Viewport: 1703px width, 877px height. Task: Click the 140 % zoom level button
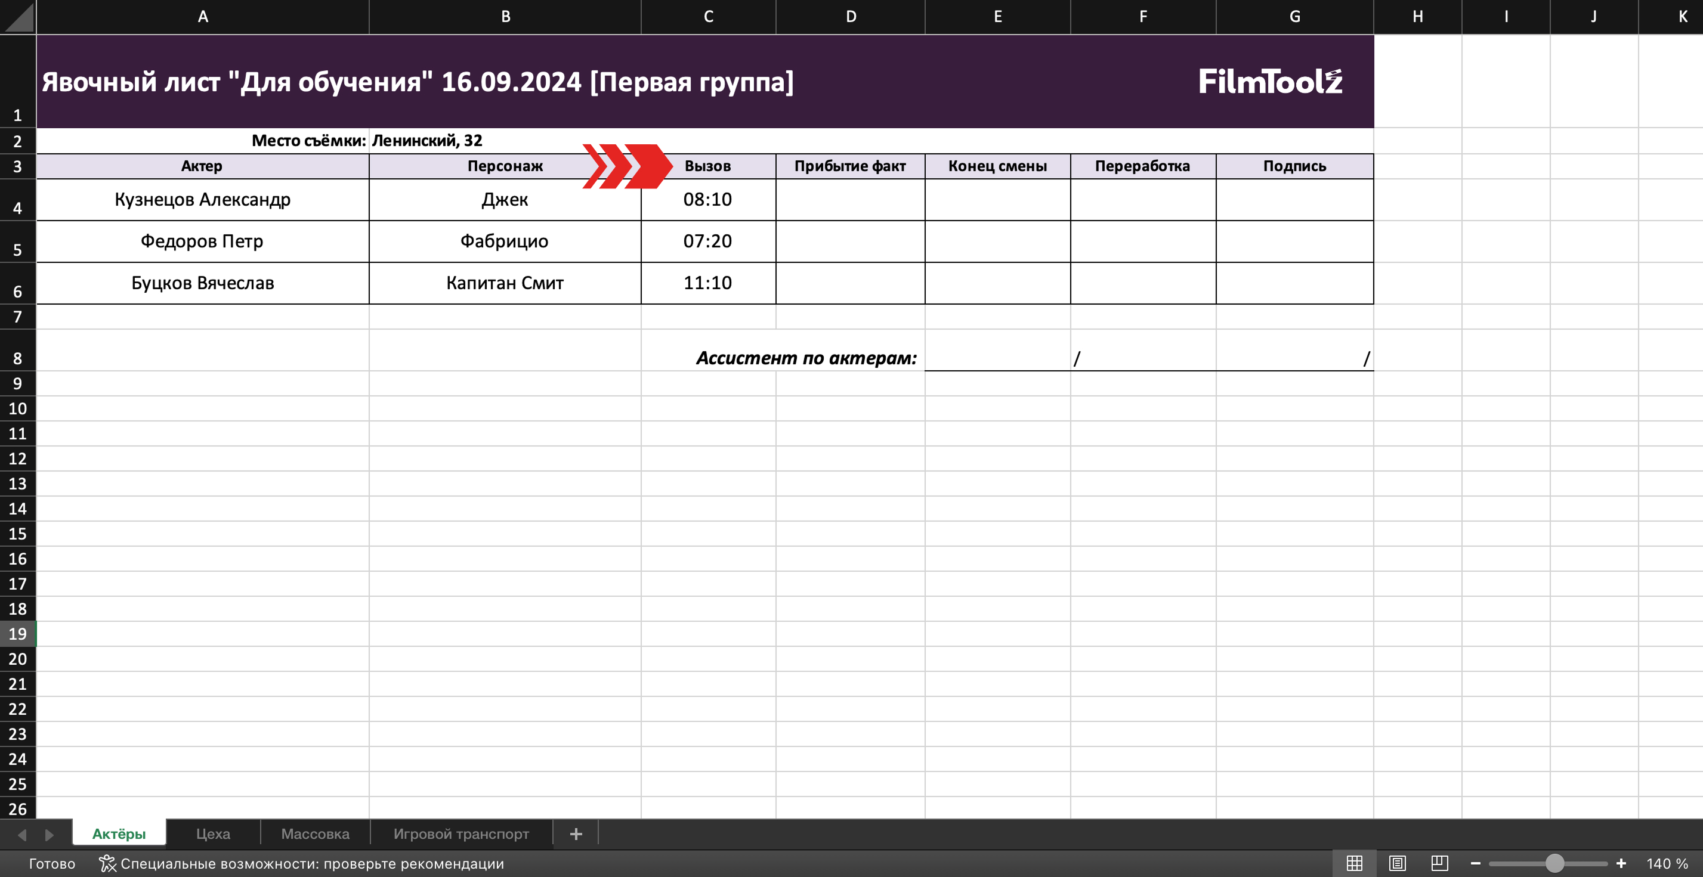pos(1667,863)
